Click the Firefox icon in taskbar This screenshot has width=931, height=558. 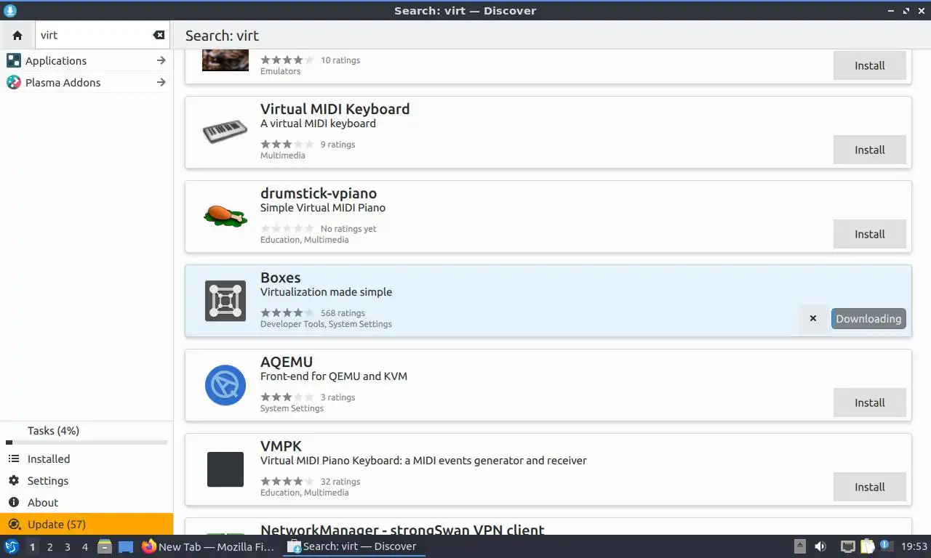[149, 546]
